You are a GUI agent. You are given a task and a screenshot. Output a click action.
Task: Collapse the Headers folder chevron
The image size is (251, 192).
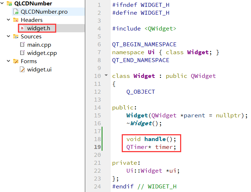click(x=9, y=20)
